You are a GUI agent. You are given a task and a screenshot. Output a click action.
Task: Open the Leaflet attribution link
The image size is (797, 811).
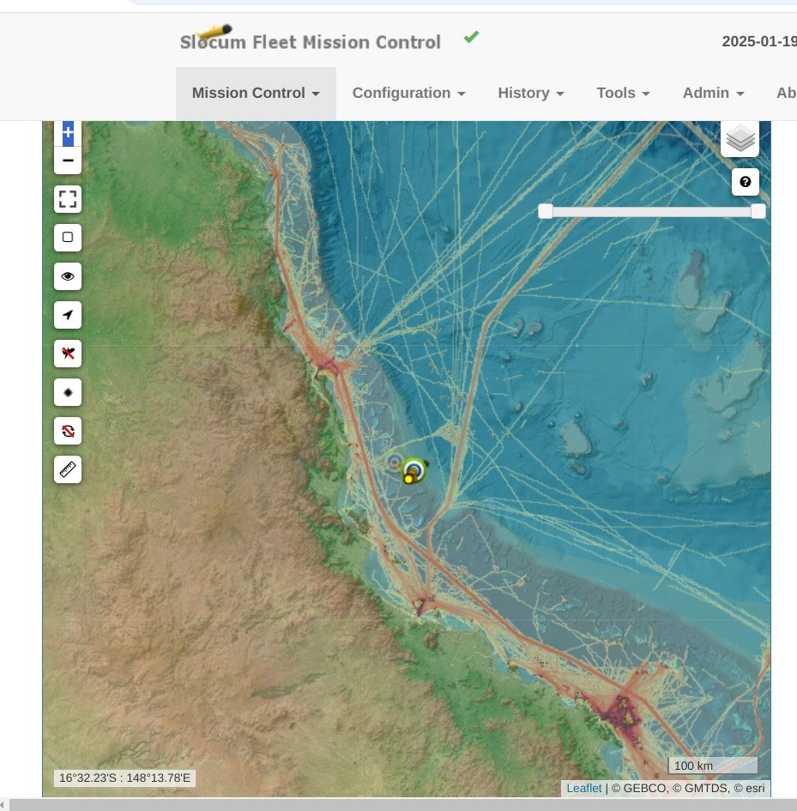tap(584, 788)
